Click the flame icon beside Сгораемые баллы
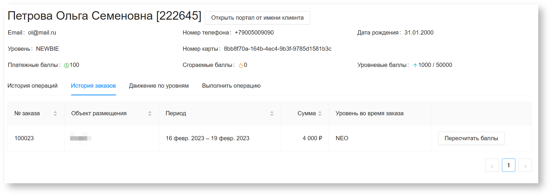Image resolution: width=551 pixels, height=196 pixels. coord(241,65)
